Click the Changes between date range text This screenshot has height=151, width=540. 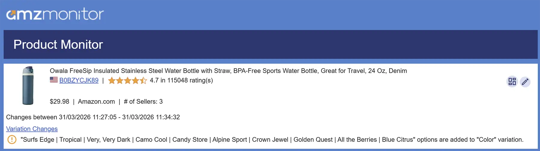[93, 117]
